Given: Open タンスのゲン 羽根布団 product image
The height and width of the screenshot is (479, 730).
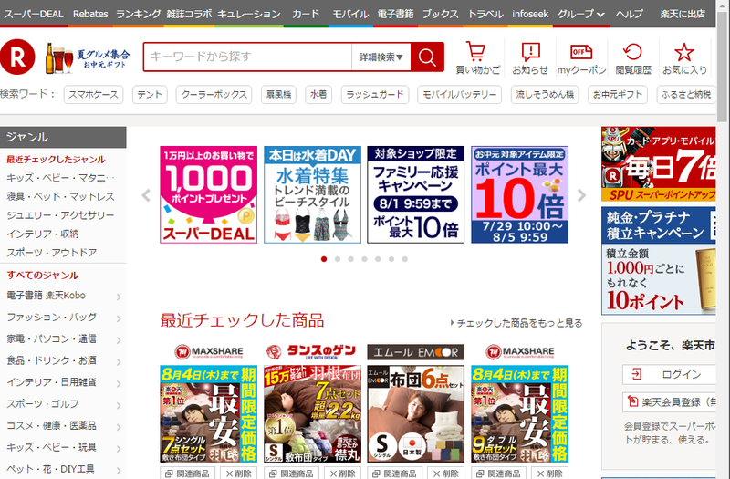Looking at the screenshot, I should click(312, 414).
